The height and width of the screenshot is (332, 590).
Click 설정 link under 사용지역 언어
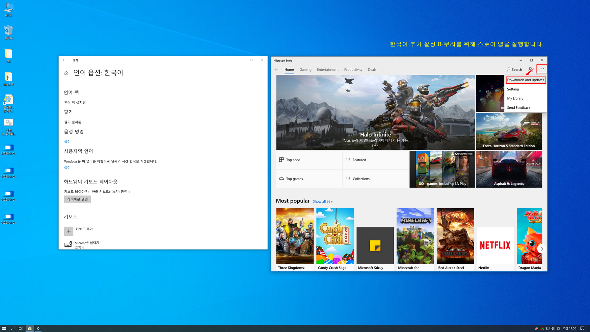[67, 167]
